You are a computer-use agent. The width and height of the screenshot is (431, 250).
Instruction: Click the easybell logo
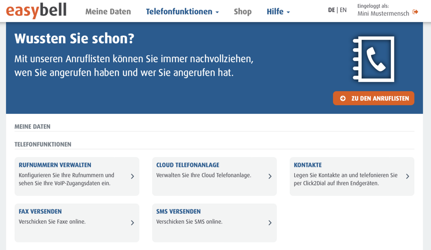point(36,11)
